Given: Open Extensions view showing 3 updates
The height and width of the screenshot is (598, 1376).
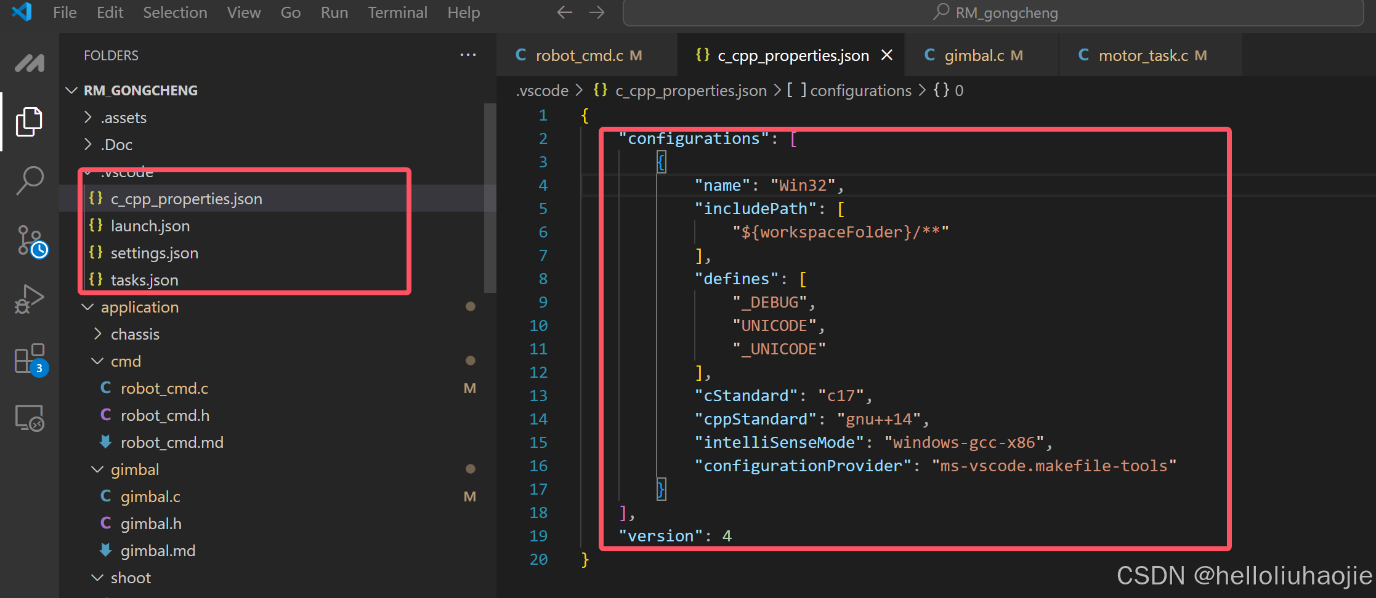Looking at the screenshot, I should click(x=29, y=360).
